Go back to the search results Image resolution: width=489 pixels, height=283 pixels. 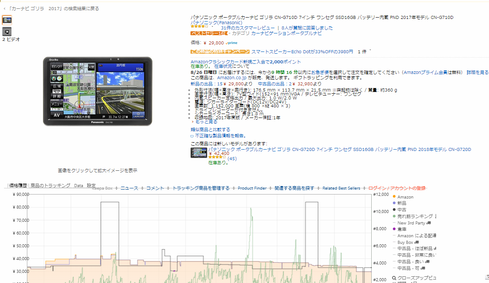(x=51, y=8)
